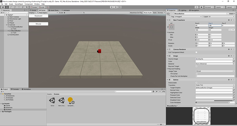The width and height of the screenshot is (237, 126).
Task: Switch to the Animator tab
Action: (x=66, y=10)
